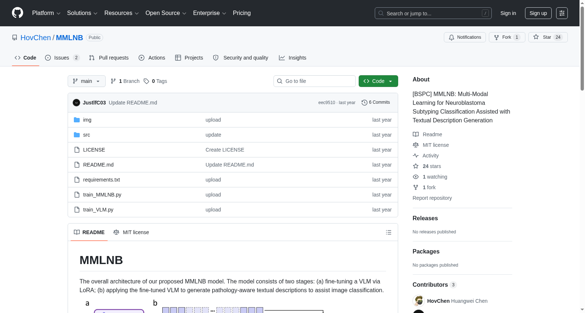This screenshot has width=585, height=313.
Task: Open the Contributors section heading link
Action: [435, 285]
